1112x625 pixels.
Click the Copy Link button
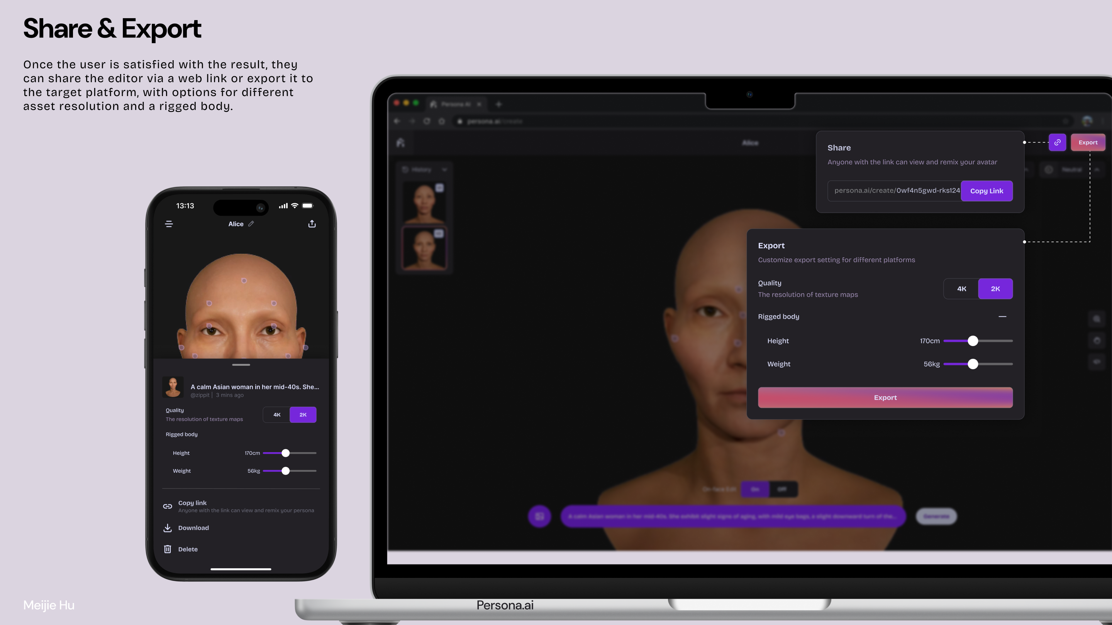[987, 191]
